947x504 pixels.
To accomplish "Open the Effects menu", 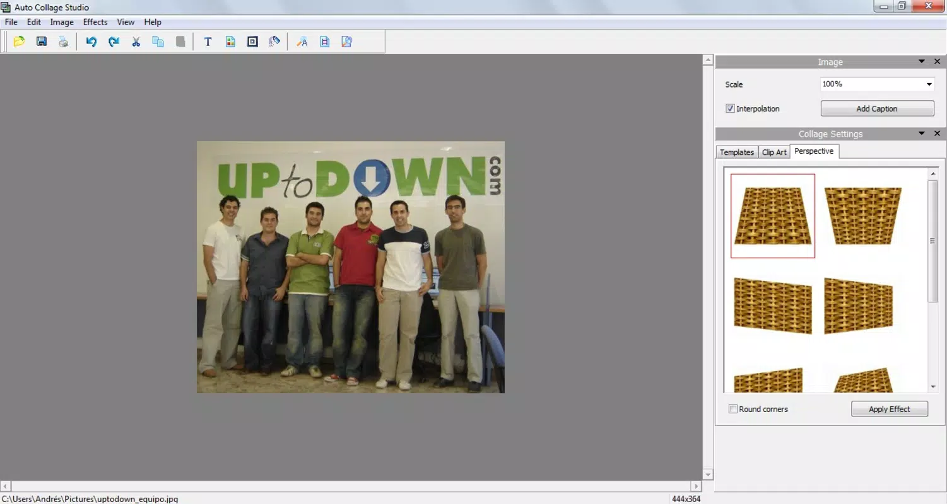I will coord(95,22).
